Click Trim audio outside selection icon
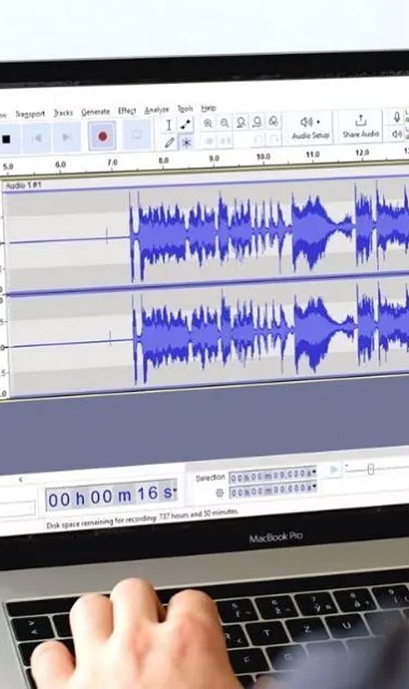409x689 pixels. [209, 141]
